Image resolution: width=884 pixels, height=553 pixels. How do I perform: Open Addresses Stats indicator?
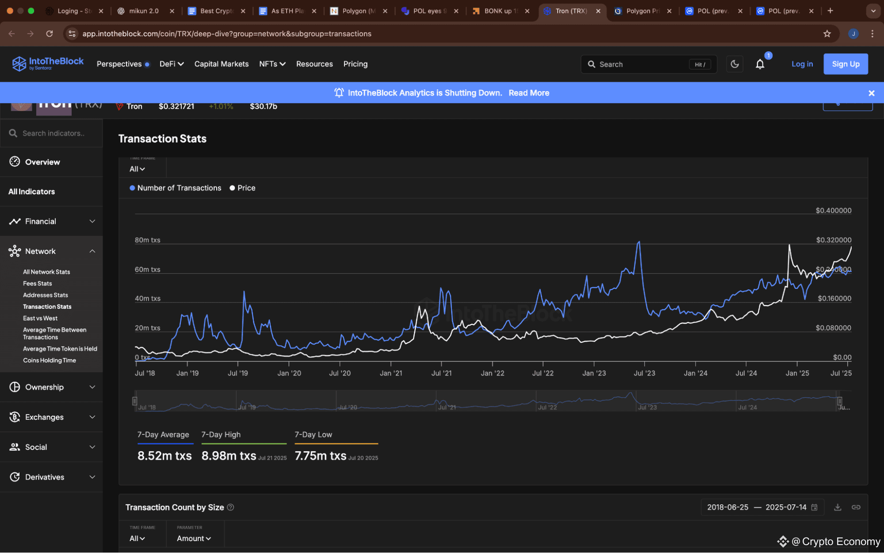(x=45, y=295)
